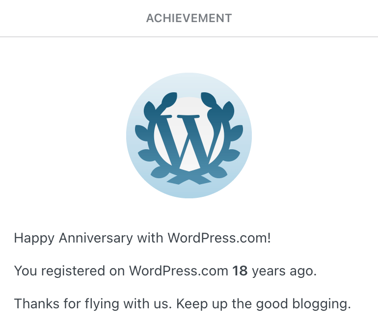Image resolution: width=378 pixels, height=325 pixels.
Task: Click the divider line under the header
Action: coord(189,37)
